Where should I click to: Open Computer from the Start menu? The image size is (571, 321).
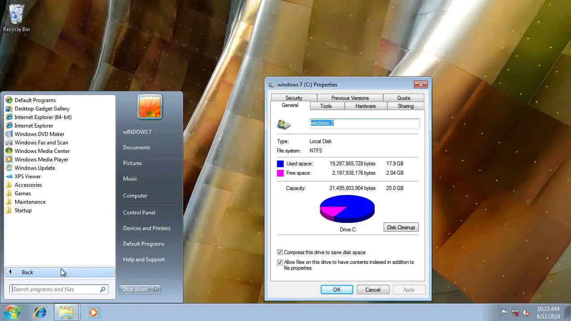[135, 196]
